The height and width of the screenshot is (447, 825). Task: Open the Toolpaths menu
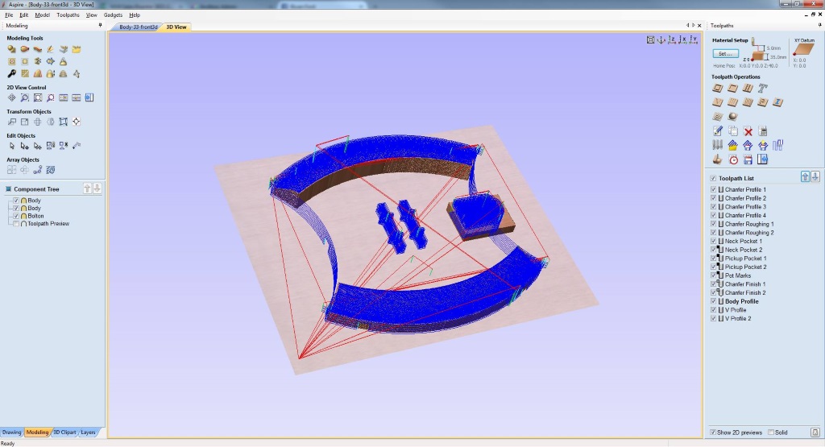click(x=68, y=14)
